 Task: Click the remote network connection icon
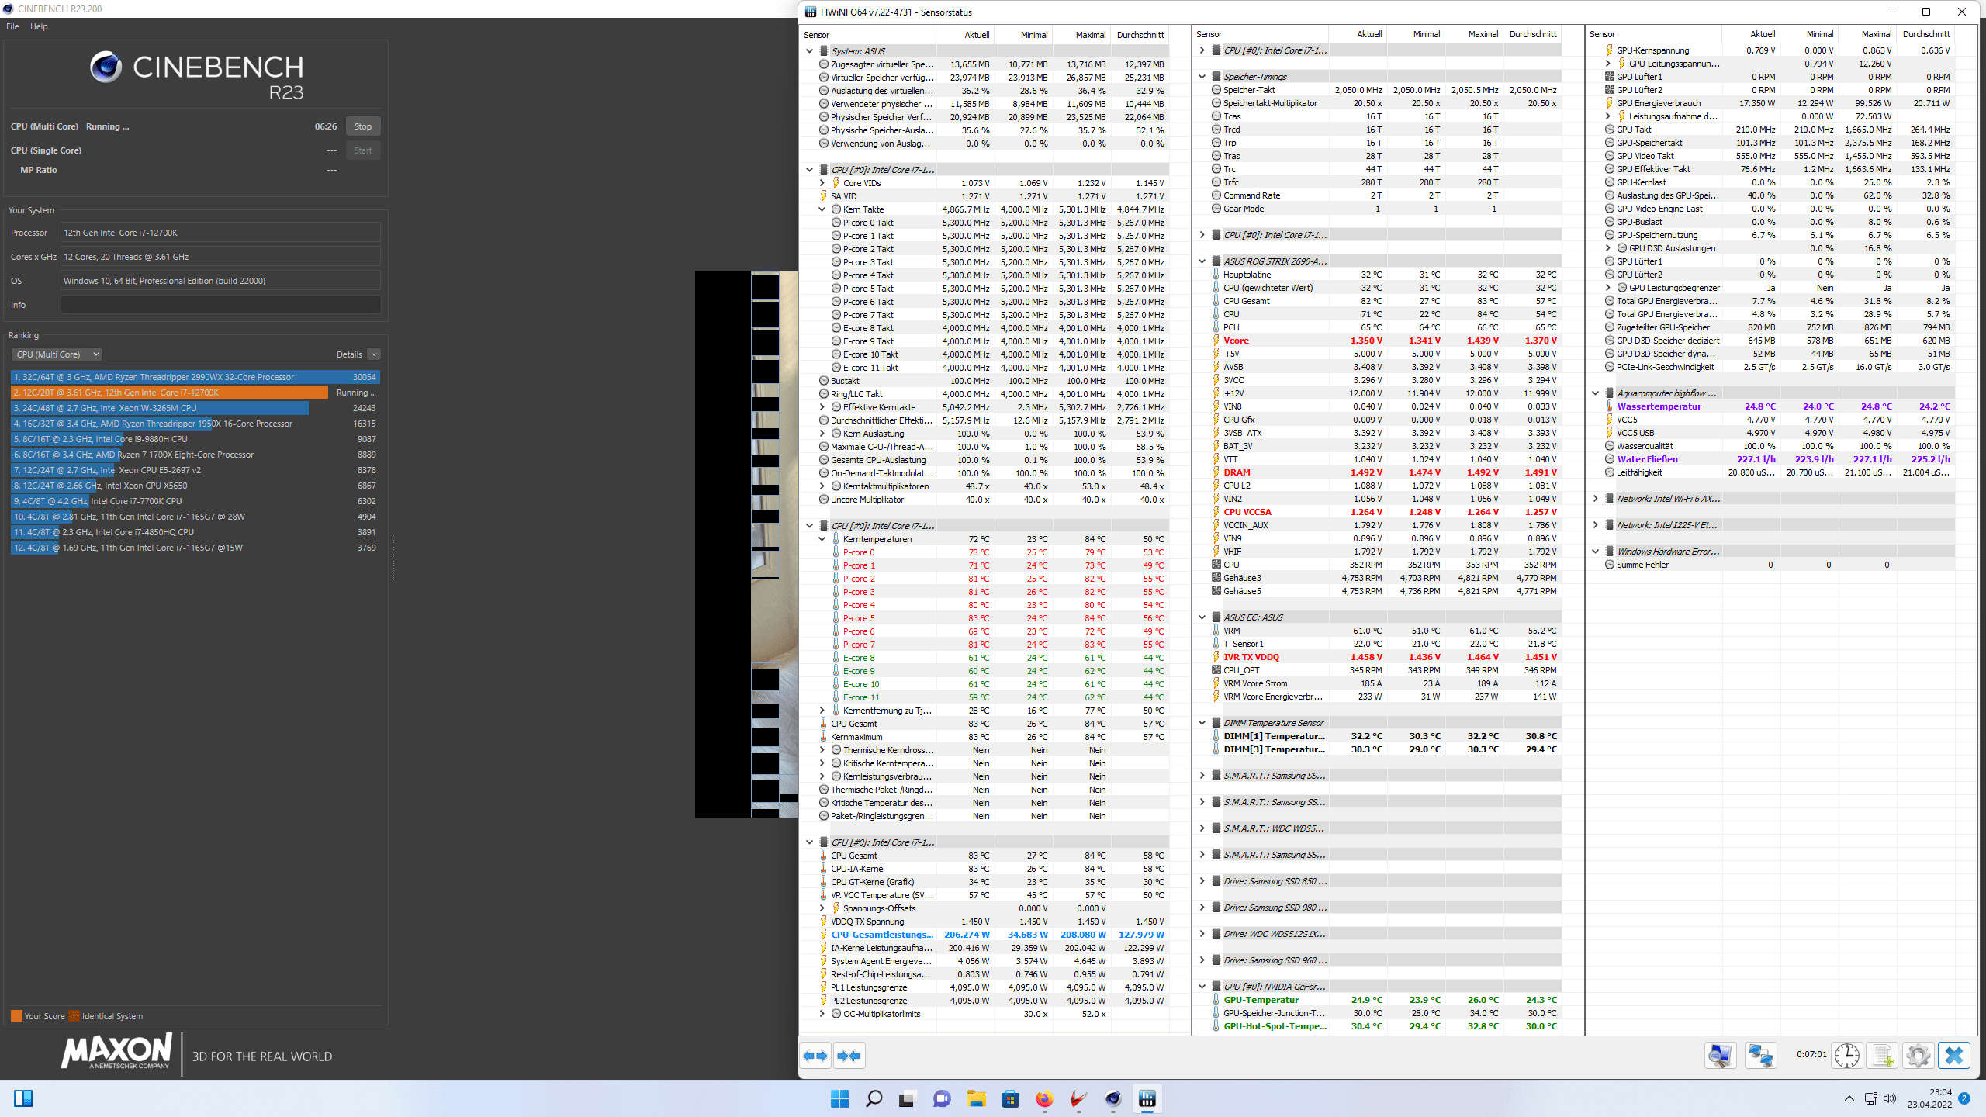coord(1760,1056)
